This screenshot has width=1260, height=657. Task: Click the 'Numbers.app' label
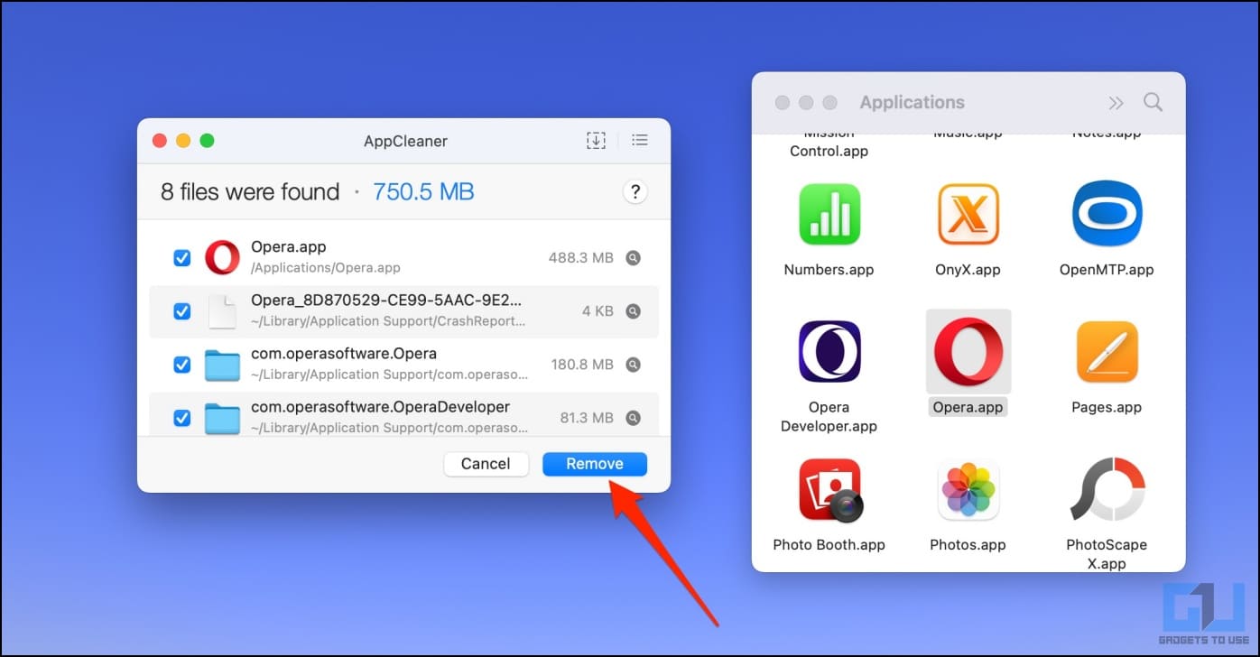pyautogui.click(x=829, y=270)
